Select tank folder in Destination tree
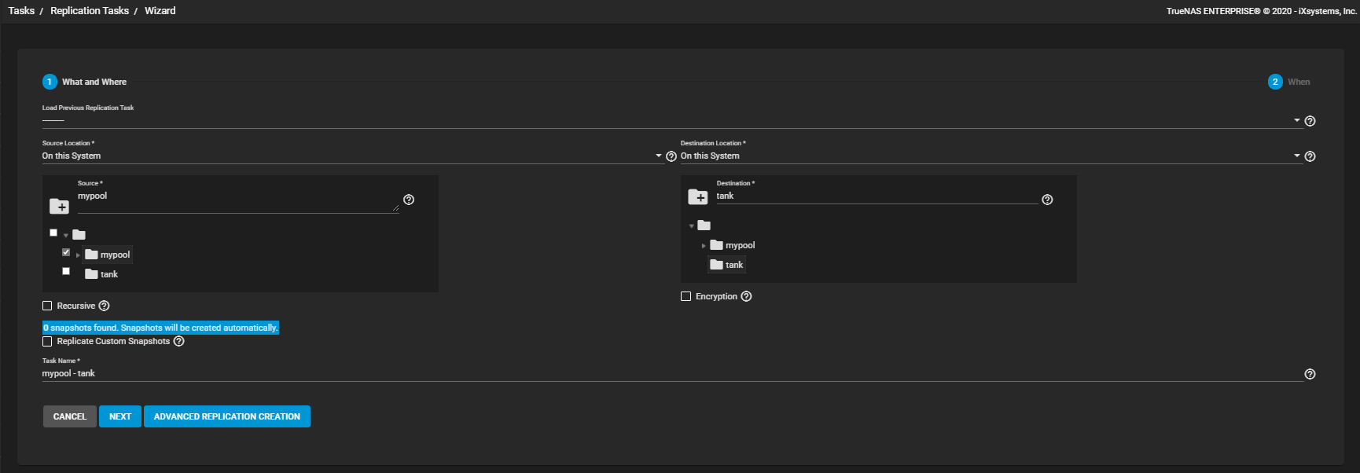 click(733, 265)
